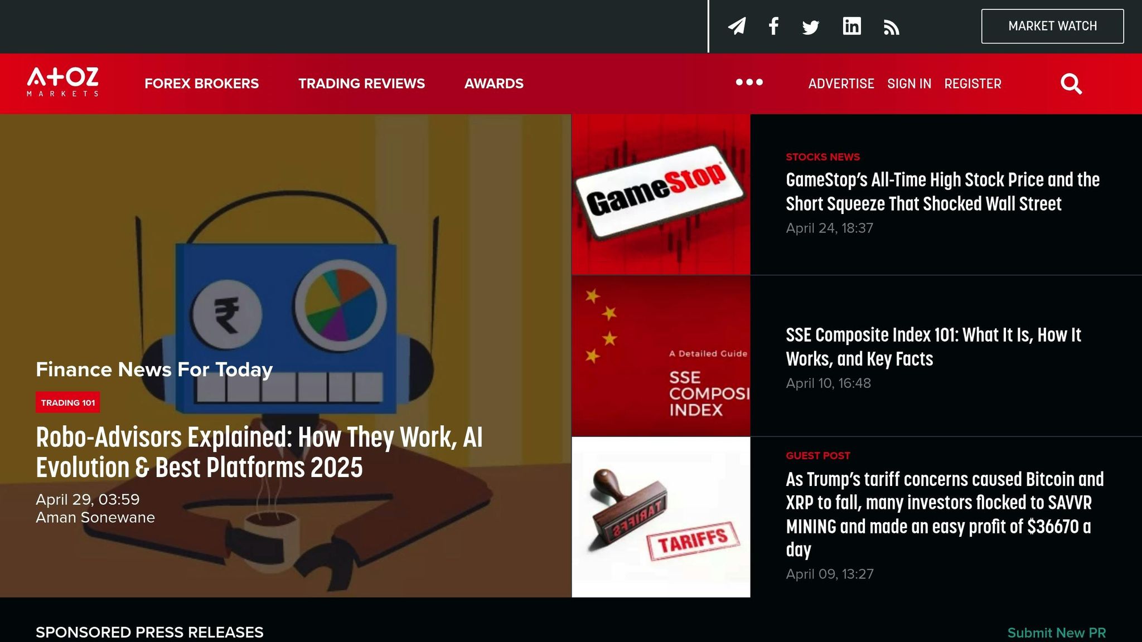The width and height of the screenshot is (1142, 642).
Task: Open the Telegram channel icon
Action: coord(737,26)
